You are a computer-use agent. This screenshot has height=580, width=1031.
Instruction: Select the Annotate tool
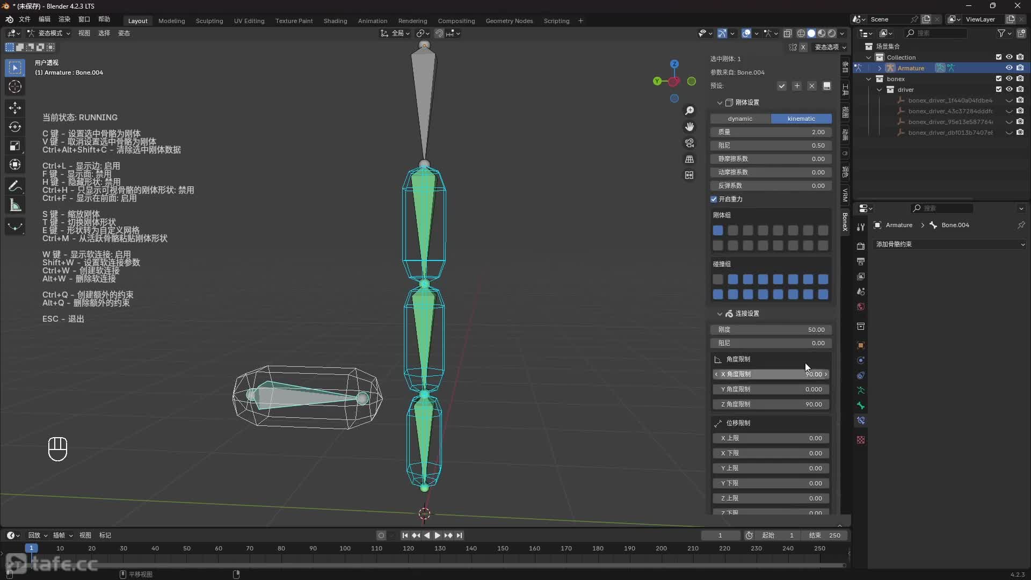(x=15, y=186)
